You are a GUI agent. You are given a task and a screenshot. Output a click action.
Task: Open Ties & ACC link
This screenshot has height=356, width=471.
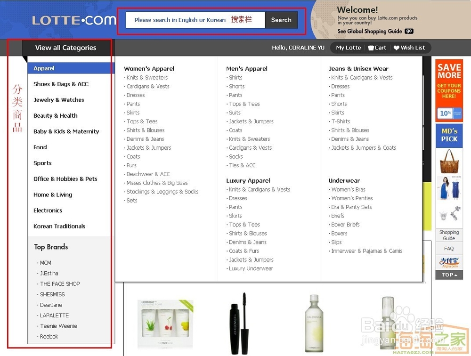tap(242, 165)
